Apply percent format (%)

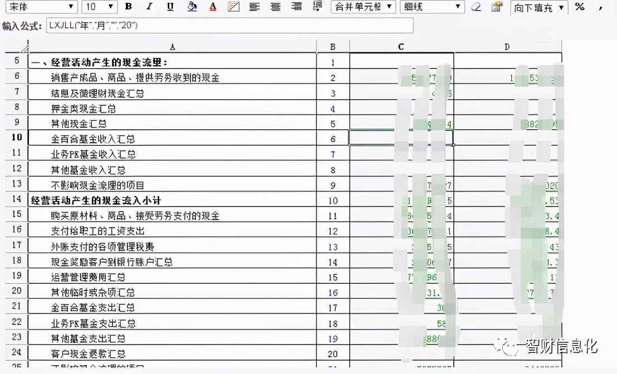(x=579, y=7)
